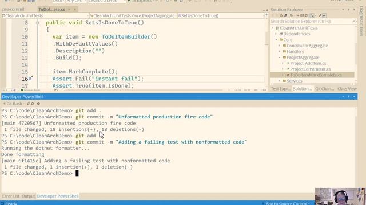366x205 pixels.
Task: Click the Solution Explorer Home icon
Action: [281, 15]
